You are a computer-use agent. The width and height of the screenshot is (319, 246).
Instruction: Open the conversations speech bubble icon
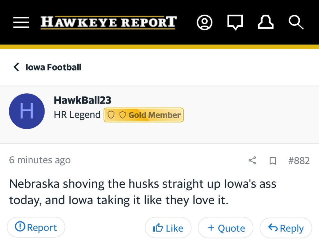click(x=235, y=22)
